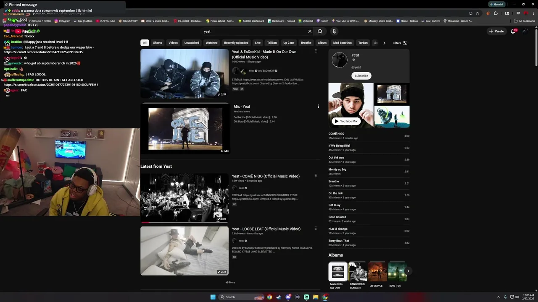The height and width of the screenshot is (302, 538).
Task: Select the Unwatched filter chip
Action: coord(192,43)
